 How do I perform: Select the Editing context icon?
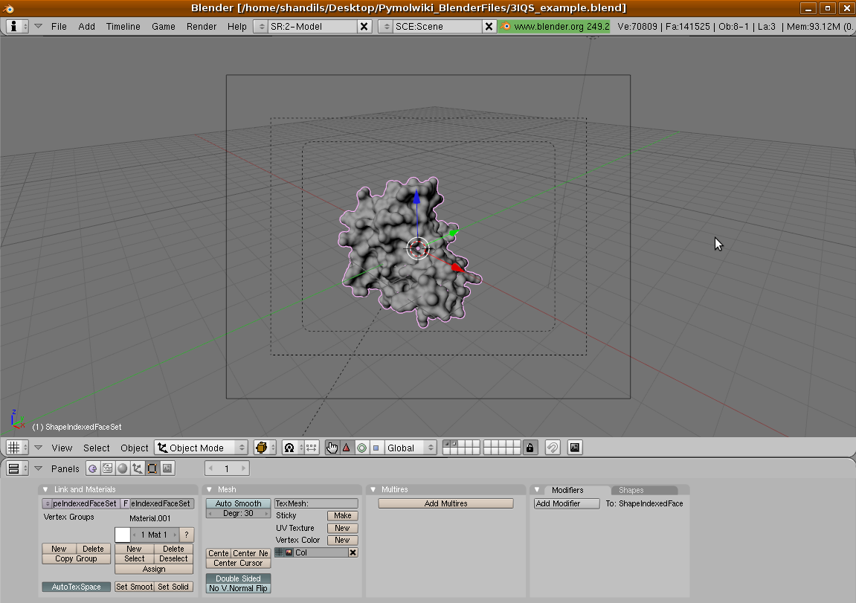click(x=152, y=468)
